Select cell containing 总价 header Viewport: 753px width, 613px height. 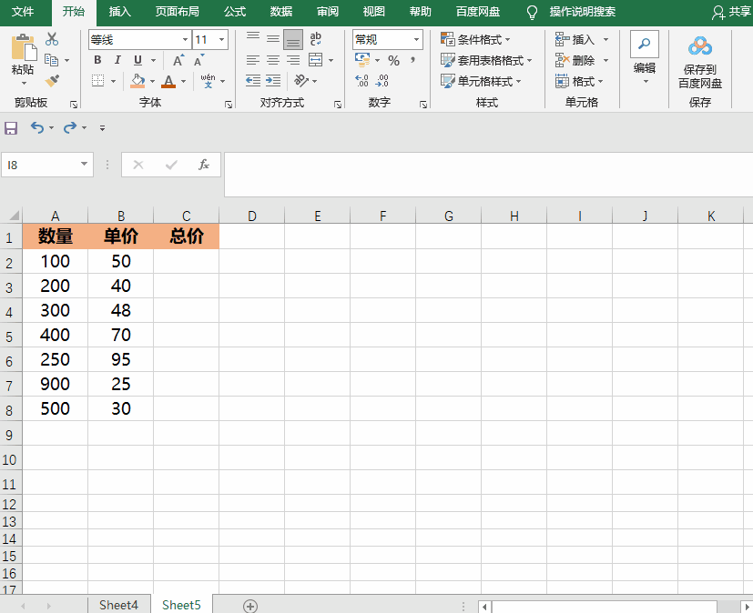coord(187,236)
